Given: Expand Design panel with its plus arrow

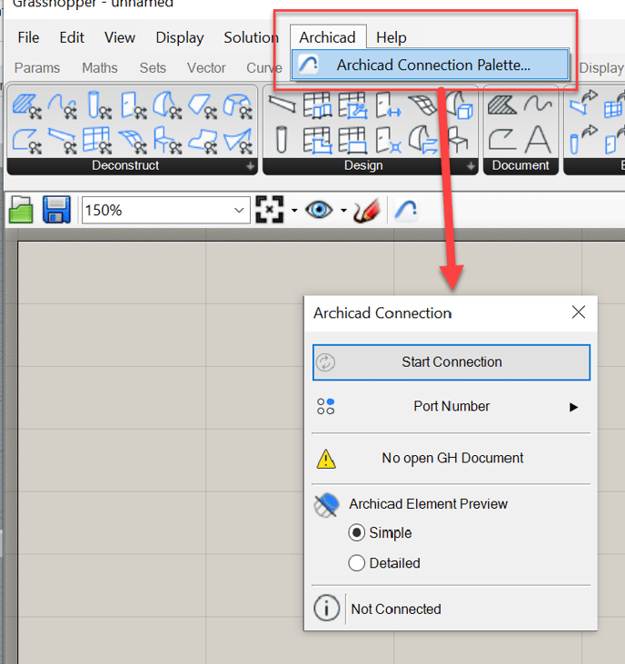Looking at the screenshot, I should pos(471,166).
